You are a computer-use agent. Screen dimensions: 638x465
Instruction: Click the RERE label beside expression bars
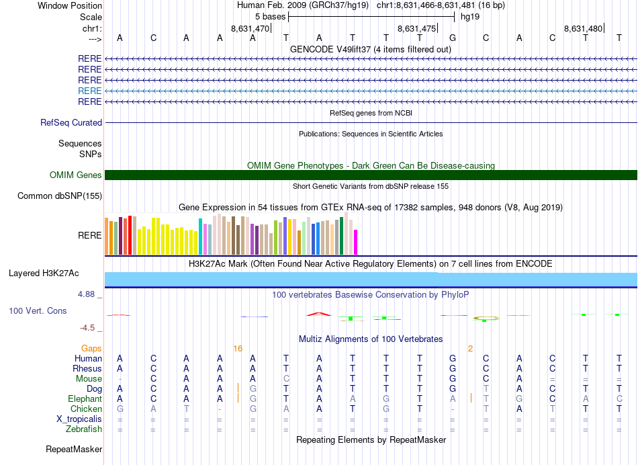pos(89,235)
